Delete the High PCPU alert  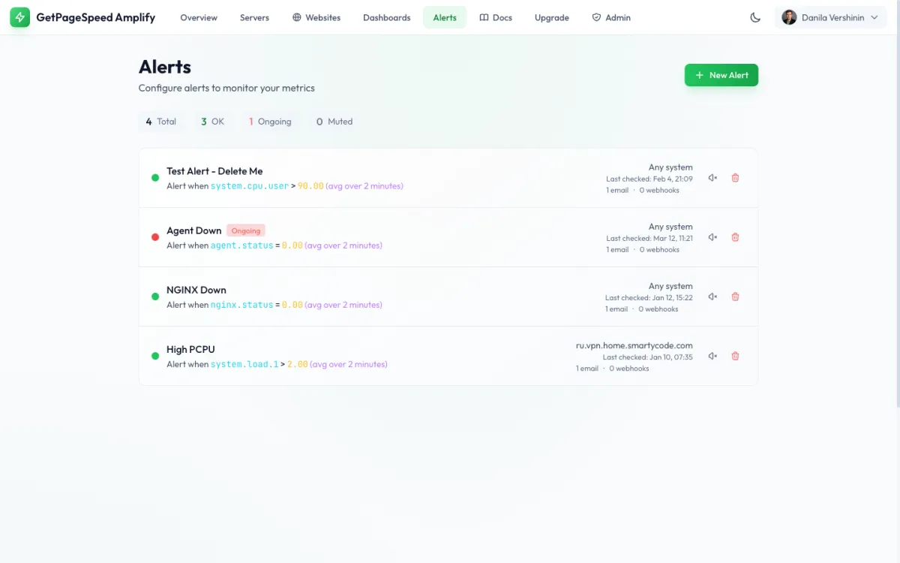click(735, 355)
